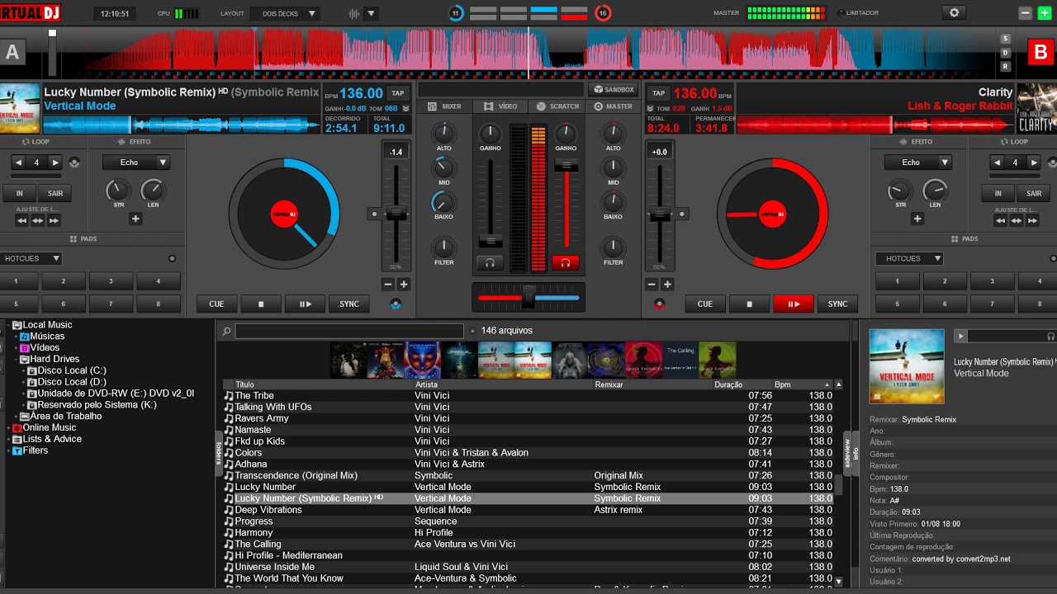The image size is (1057, 594).
Task: Collapse the Hard Drives tree node
Action: coord(16,360)
